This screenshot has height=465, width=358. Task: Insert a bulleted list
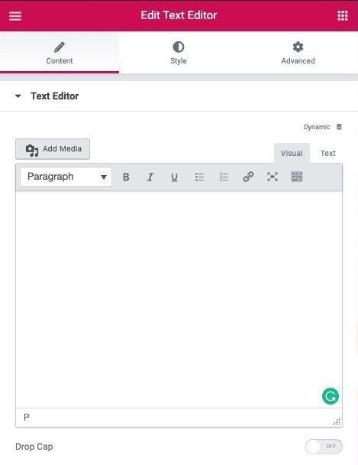tap(199, 177)
